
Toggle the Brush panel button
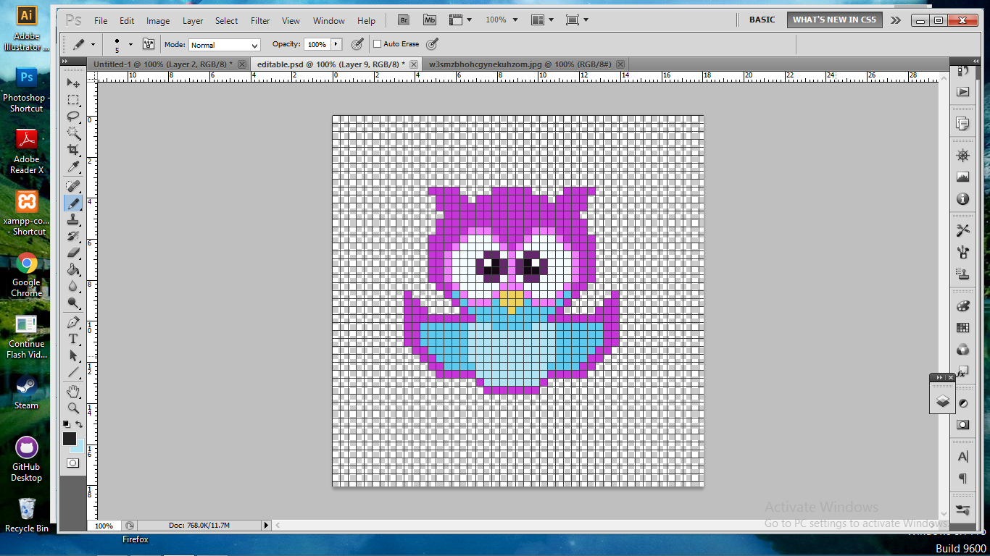[x=149, y=44]
